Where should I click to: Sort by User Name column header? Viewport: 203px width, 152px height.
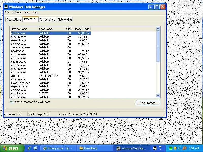pos(50,29)
